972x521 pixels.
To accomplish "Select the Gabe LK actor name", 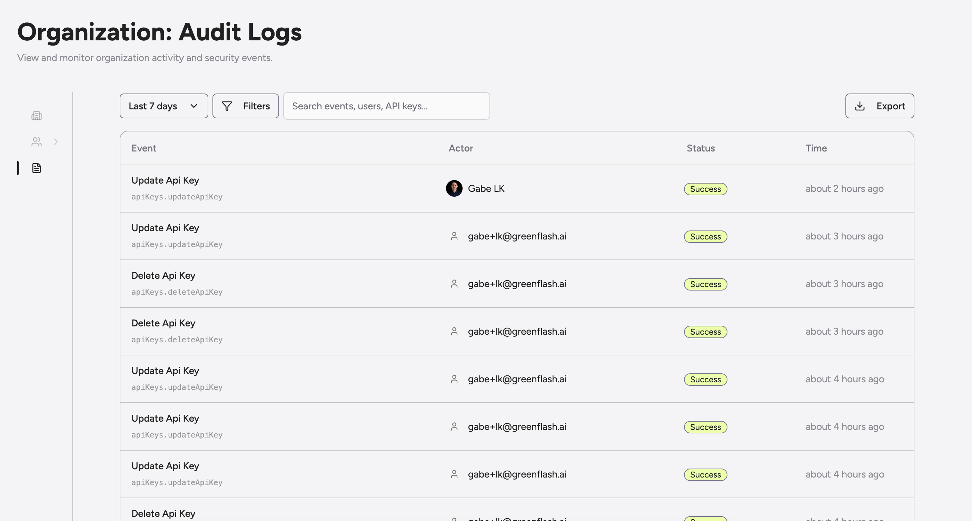I will point(486,188).
